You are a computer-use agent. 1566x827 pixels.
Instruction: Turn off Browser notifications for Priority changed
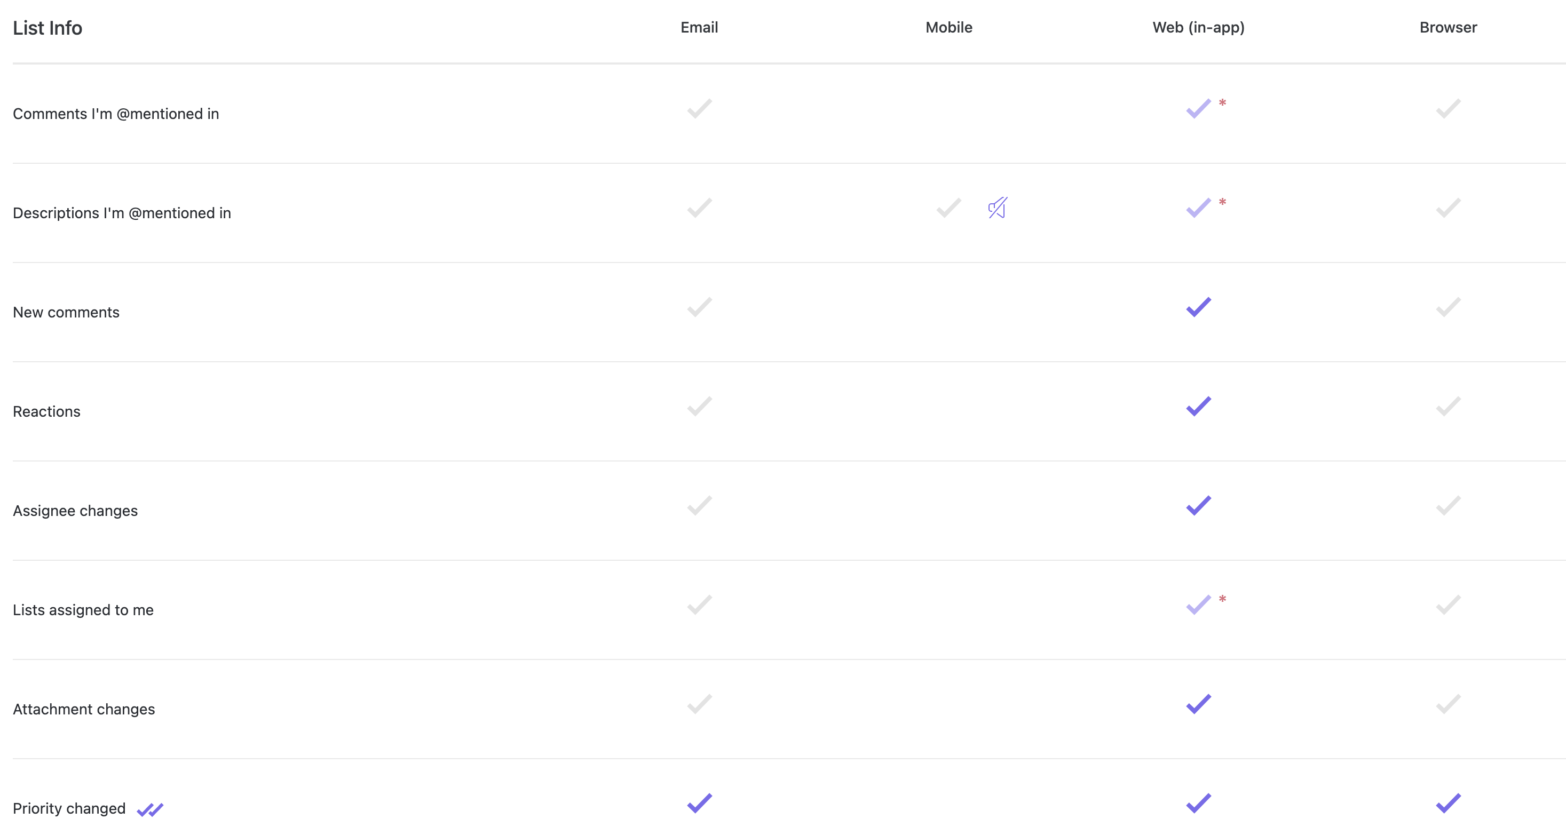[1448, 804]
